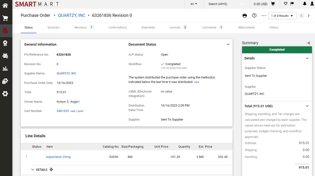Click the extended price 202.40
Image resolution: width=315 pixels, height=176 pixels.
(222, 157)
